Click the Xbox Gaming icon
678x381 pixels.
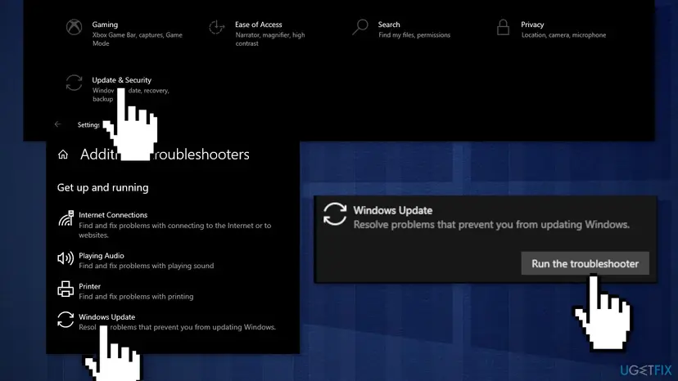click(74, 27)
